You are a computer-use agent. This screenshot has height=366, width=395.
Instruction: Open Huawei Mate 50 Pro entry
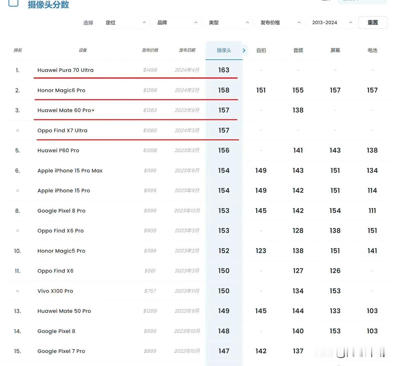64,311
